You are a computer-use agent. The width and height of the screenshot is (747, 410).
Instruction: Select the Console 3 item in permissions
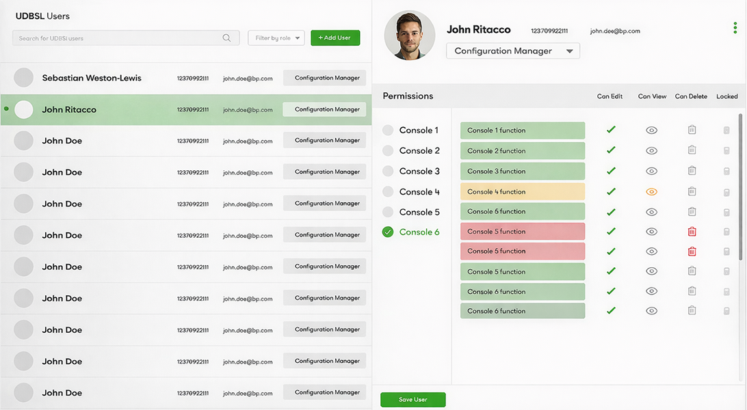tap(419, 172)
